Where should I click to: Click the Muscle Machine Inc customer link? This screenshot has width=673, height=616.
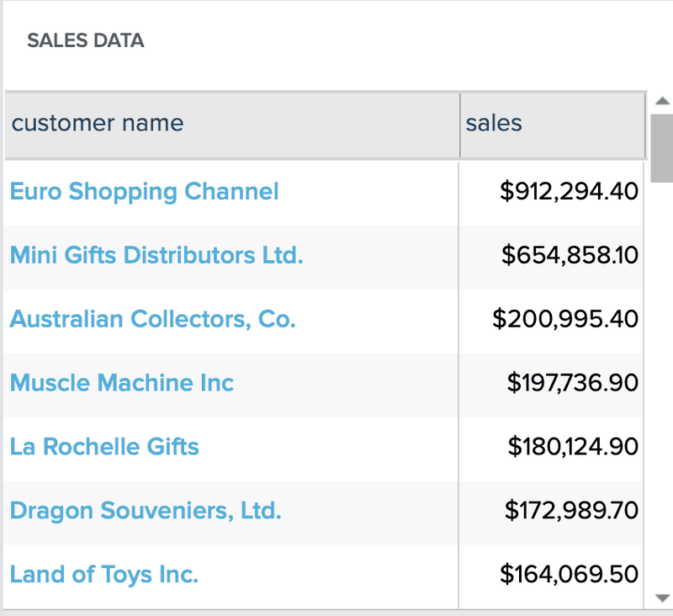122,383
